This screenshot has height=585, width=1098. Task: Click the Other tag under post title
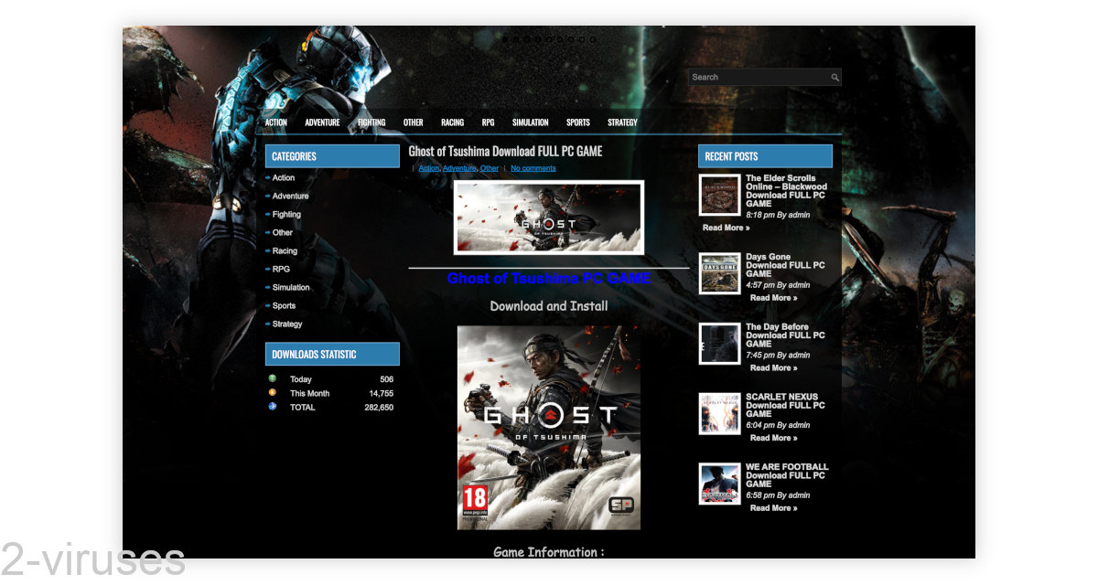tap(490, 168)
